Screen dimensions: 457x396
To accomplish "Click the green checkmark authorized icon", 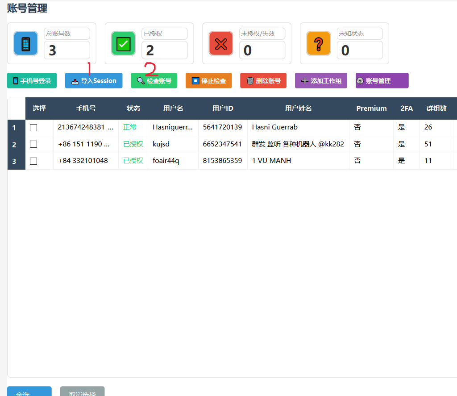I will coord(123,43).
